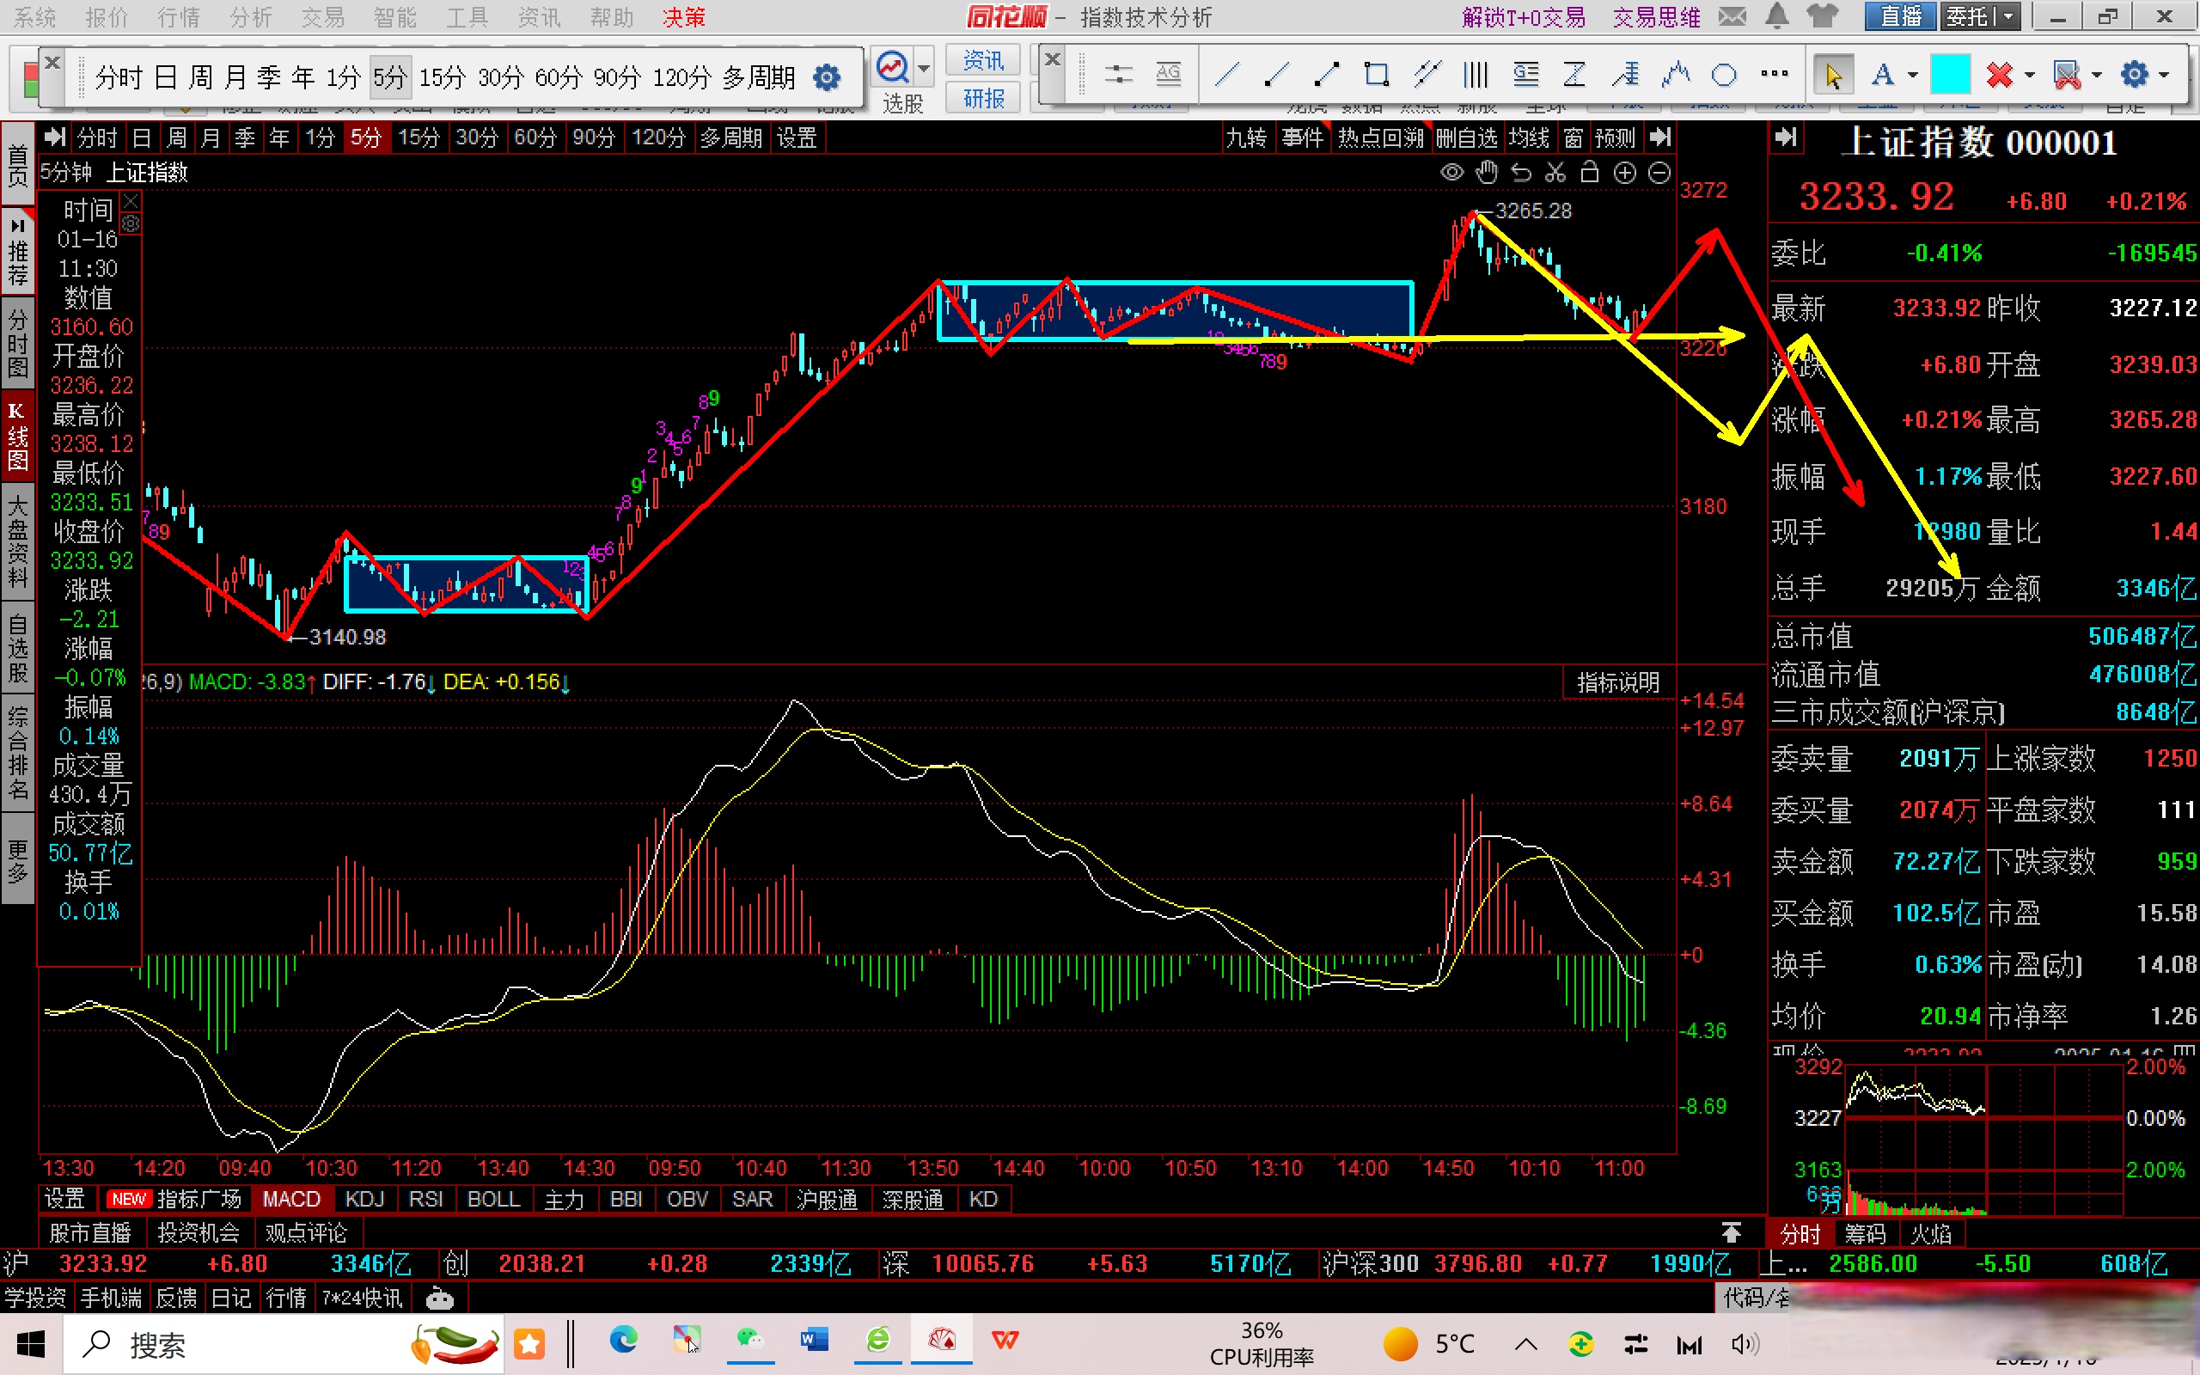
Task: Expand the 委托 dropdown arrow
Action: pyautogui.click(x=2007, y=16)
